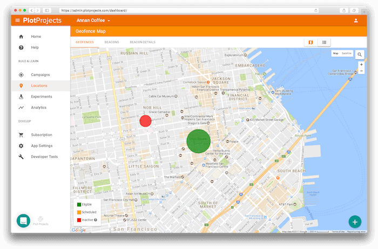Screen dimensions: 378x249
Task: Click the Home house icon
Action: coord(21,37)
